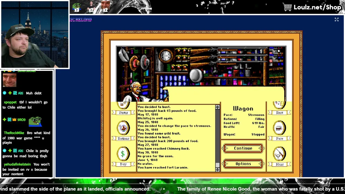Click the 'No grass for the oxen.' entry
345x194 pixels.
(x=156, y=156)
